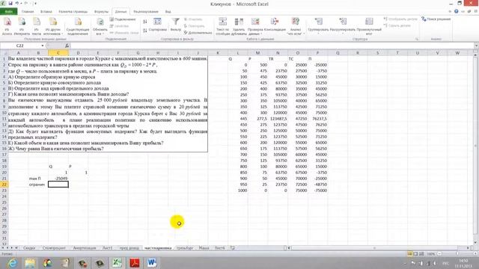Screen dimensions: 479x269
Task: Switch to Insert (Вставка) ribbon tab
Action: click(x=46, y=12)
